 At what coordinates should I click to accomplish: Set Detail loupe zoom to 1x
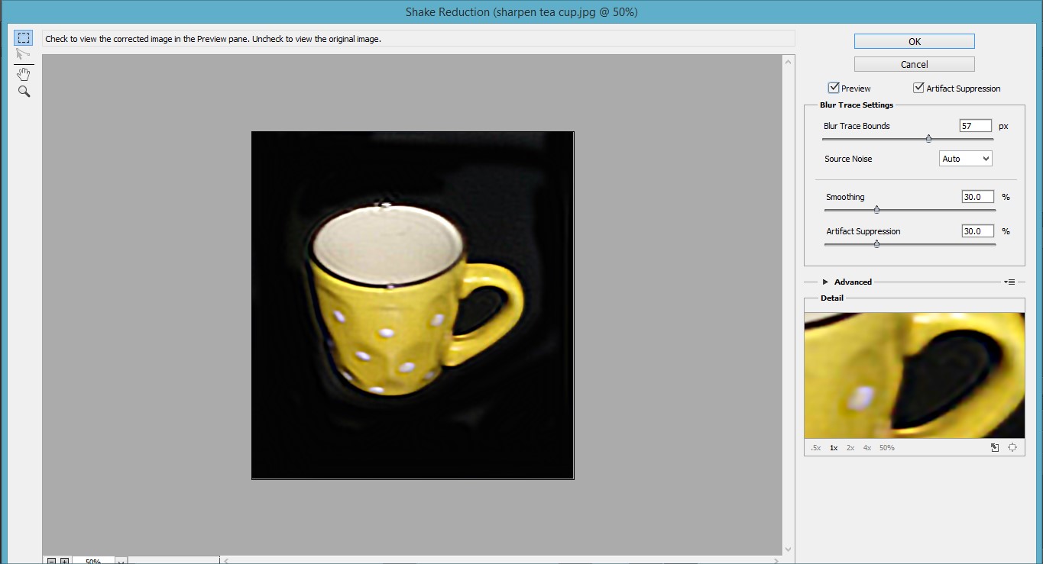click(834, 448)
